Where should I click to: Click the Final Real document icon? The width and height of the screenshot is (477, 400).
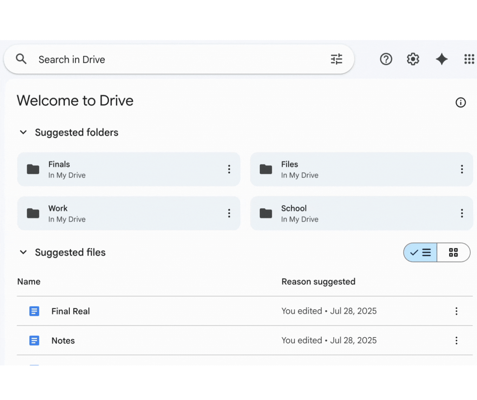(34, 311)
